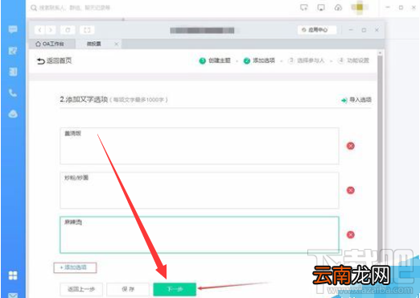This screenshot has width=420, height=298.
Task: Go to step 4 功能设置
Action: tap(353, 60)
